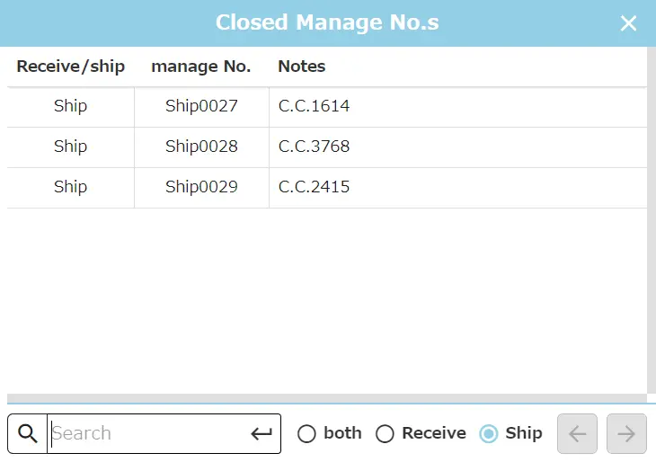Focus the Search text field

(x=148, y=434)
